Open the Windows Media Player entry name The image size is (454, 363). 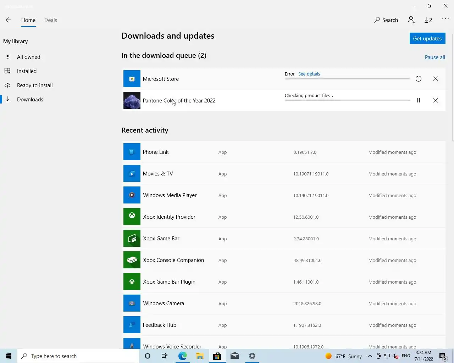point(170,195)
